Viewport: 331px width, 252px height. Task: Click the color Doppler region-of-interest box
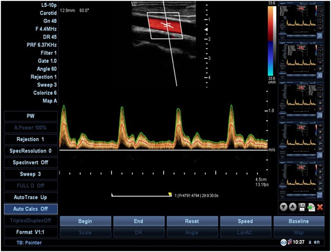165,26
